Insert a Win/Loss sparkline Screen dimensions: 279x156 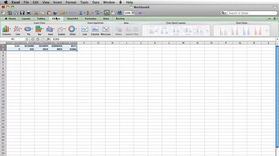coord(105,30)
